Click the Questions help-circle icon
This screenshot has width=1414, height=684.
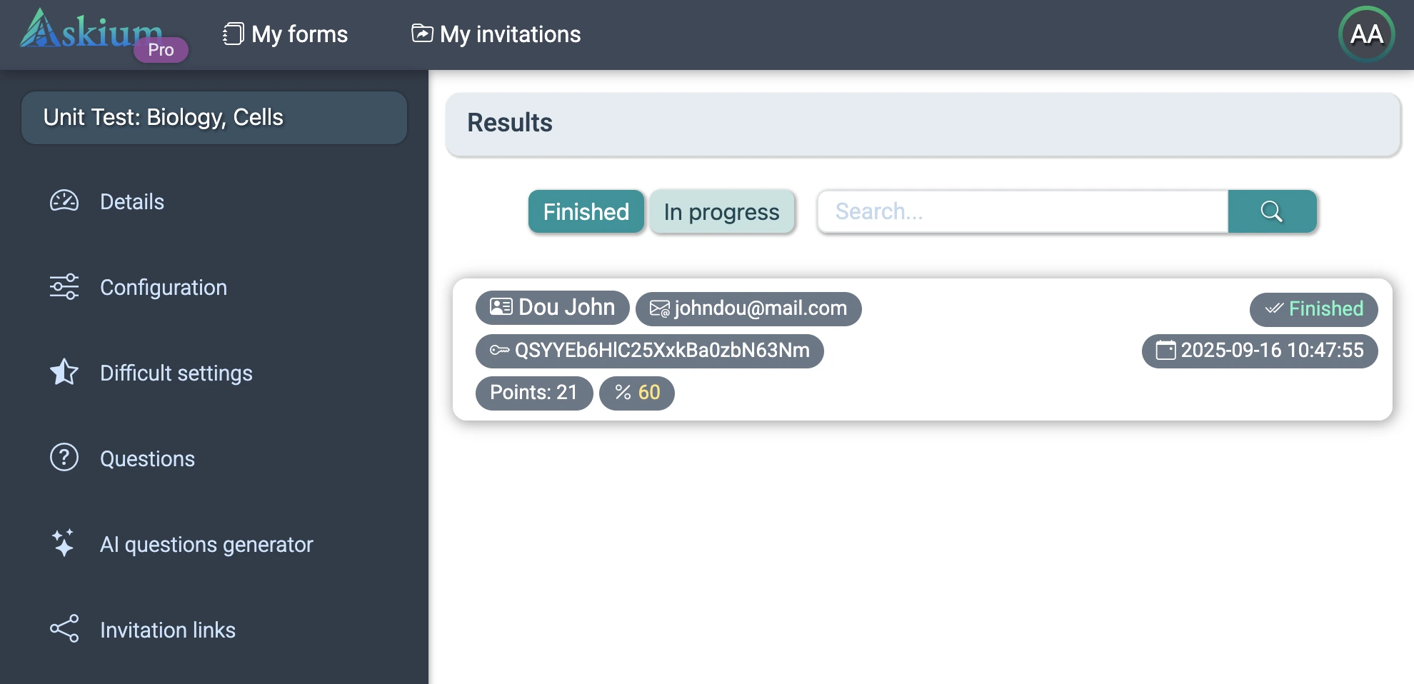64,458
